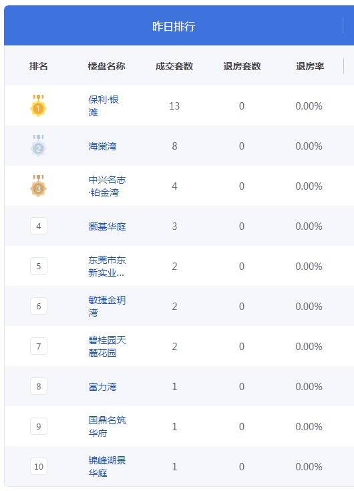Click the rank 5 badge
The image size is (354, 491).
point(39,266)
